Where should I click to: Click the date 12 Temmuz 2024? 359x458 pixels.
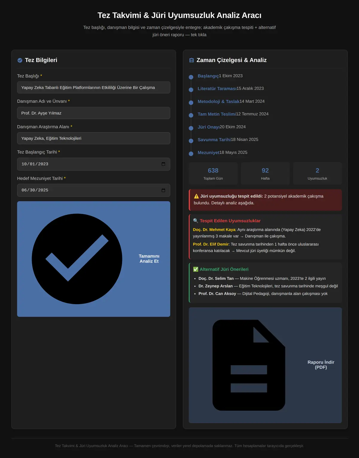coord(252,114)
